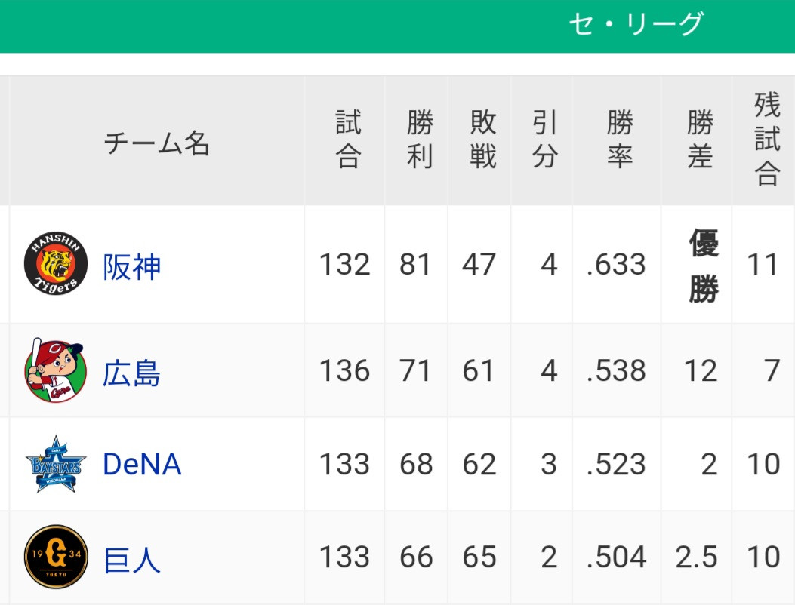
Task: Click the Hanshin Tigers team logo
Action: coord(56,264)
